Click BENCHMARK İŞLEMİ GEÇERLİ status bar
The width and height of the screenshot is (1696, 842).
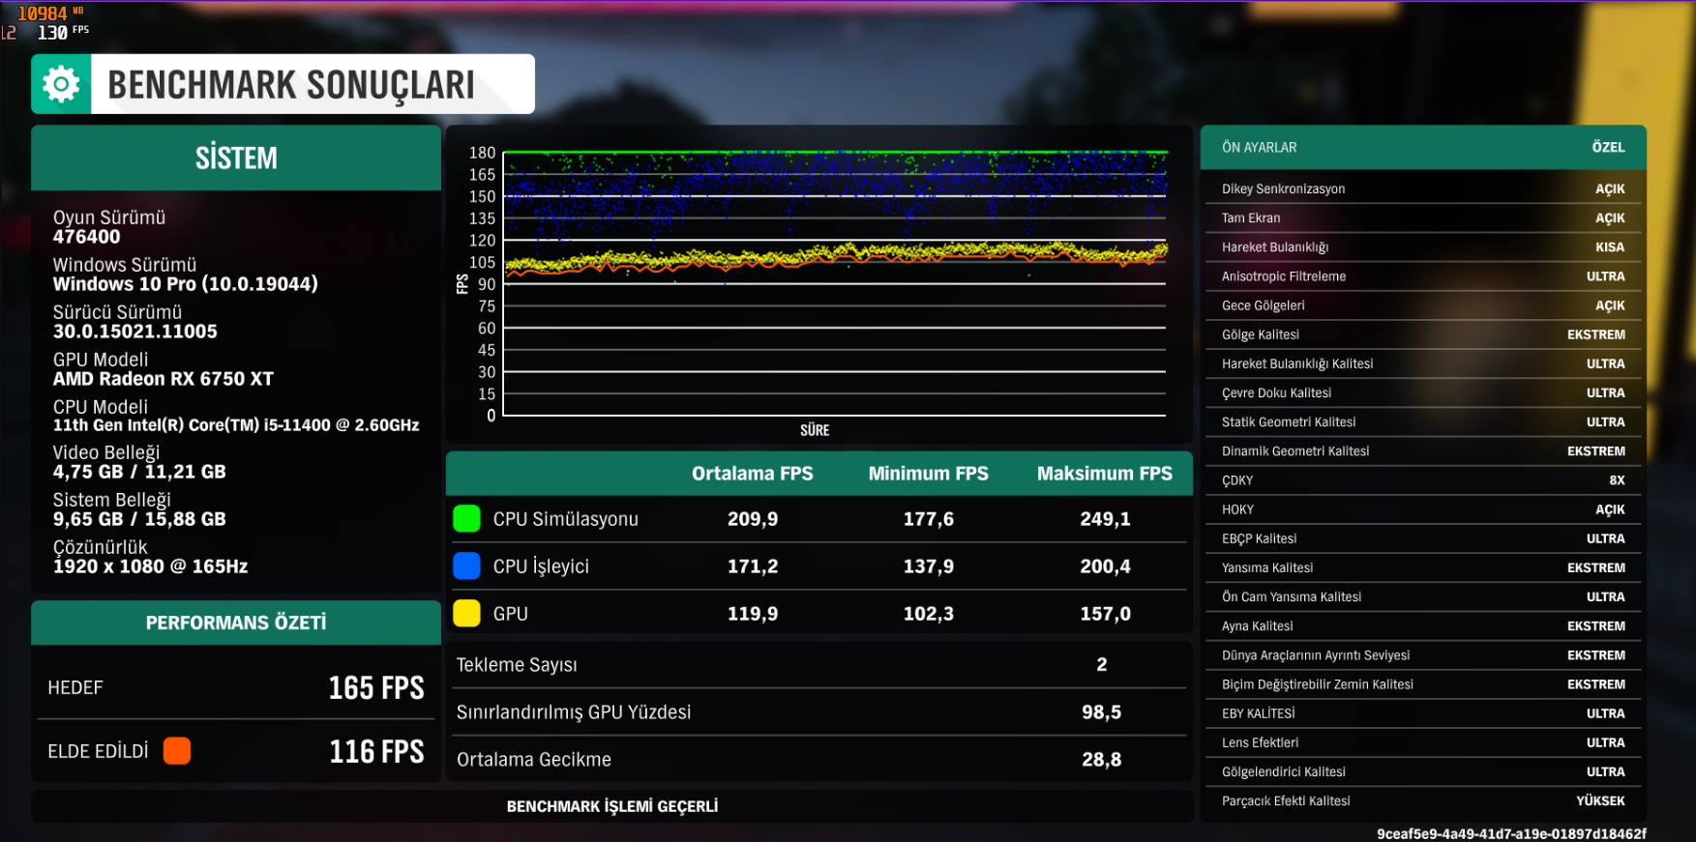611,806
